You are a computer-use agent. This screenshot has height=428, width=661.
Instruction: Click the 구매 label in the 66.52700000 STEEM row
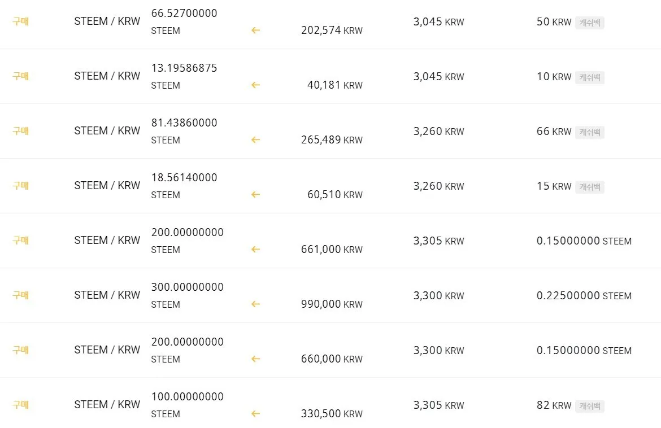pos(21,21)
